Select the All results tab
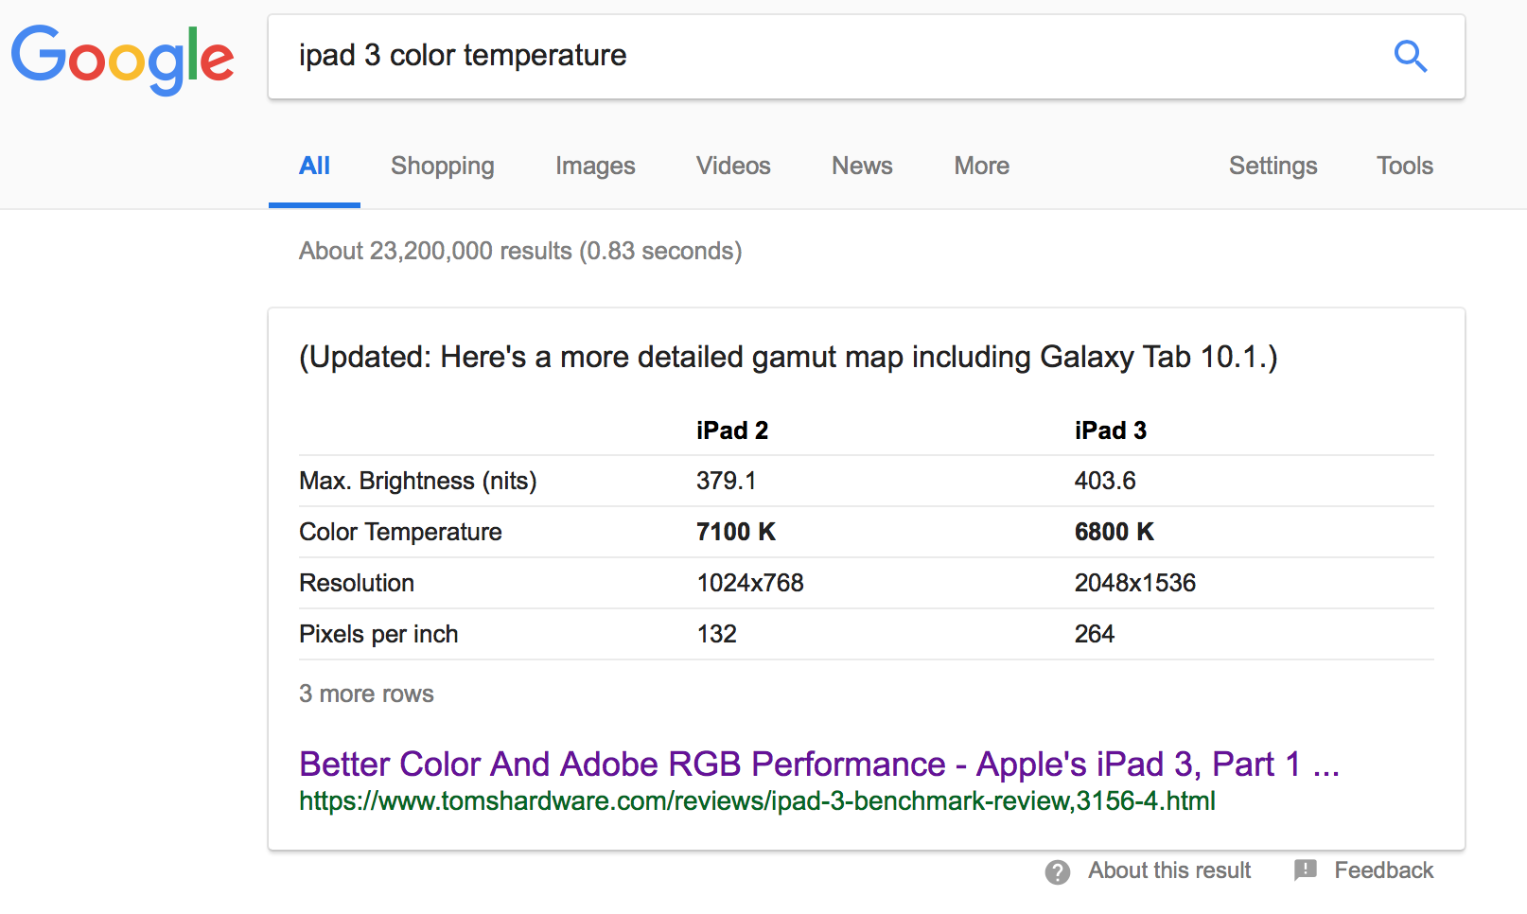The height and width of the screenshot is (914, 1527). click(314, 167)
